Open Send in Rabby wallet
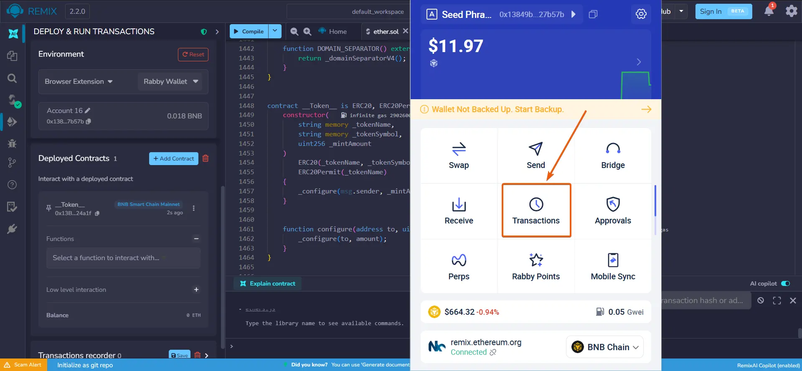The height and width of the screenshot is (371, 802). tap(536, 155)
